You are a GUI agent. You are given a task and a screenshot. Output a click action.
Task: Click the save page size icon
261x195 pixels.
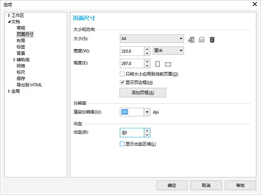point(202,39)
